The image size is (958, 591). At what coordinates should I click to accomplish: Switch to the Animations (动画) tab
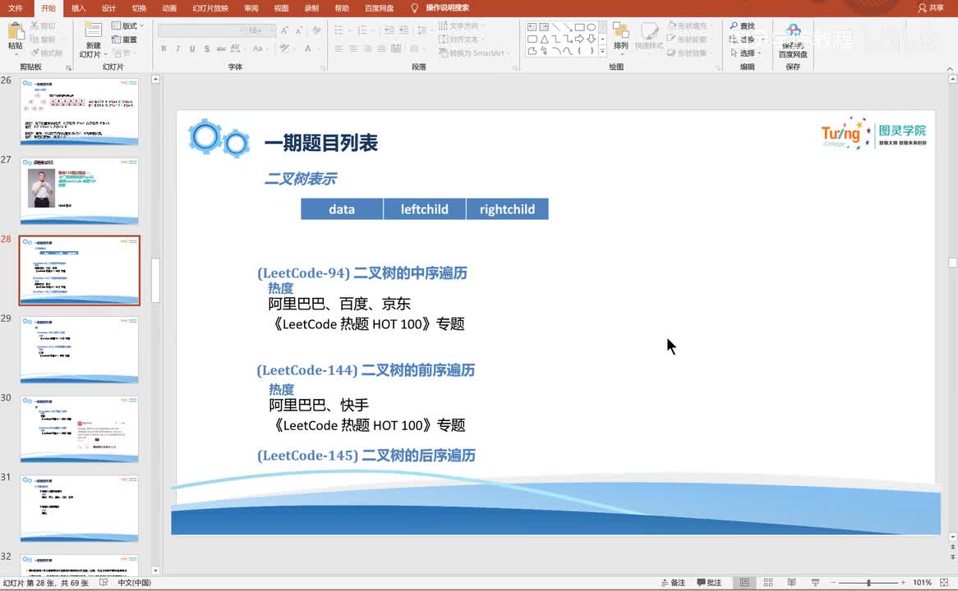[x=169, y=8]
